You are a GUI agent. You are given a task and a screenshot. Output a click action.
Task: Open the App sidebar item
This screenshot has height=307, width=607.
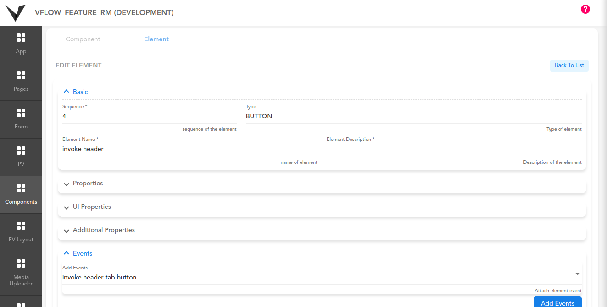pos(21,44)
